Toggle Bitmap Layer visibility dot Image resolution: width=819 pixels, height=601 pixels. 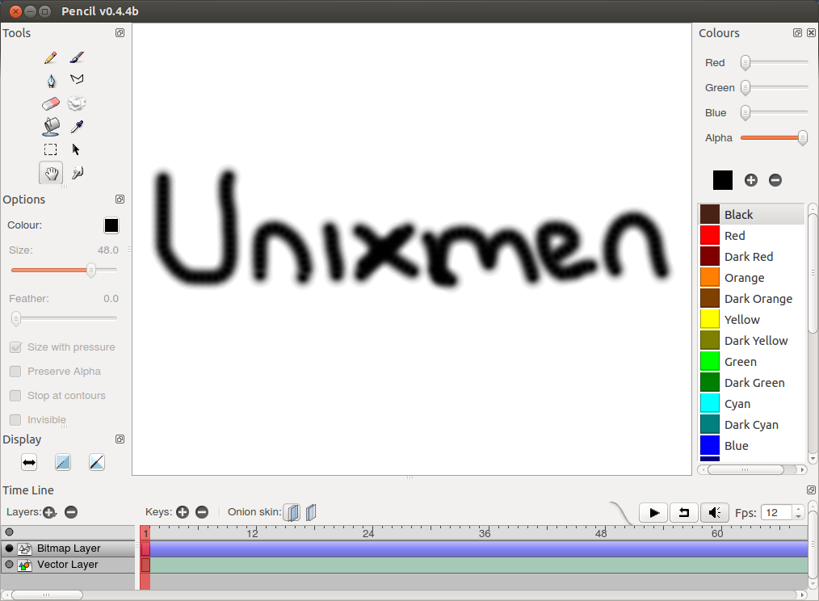tap(10, 548)
